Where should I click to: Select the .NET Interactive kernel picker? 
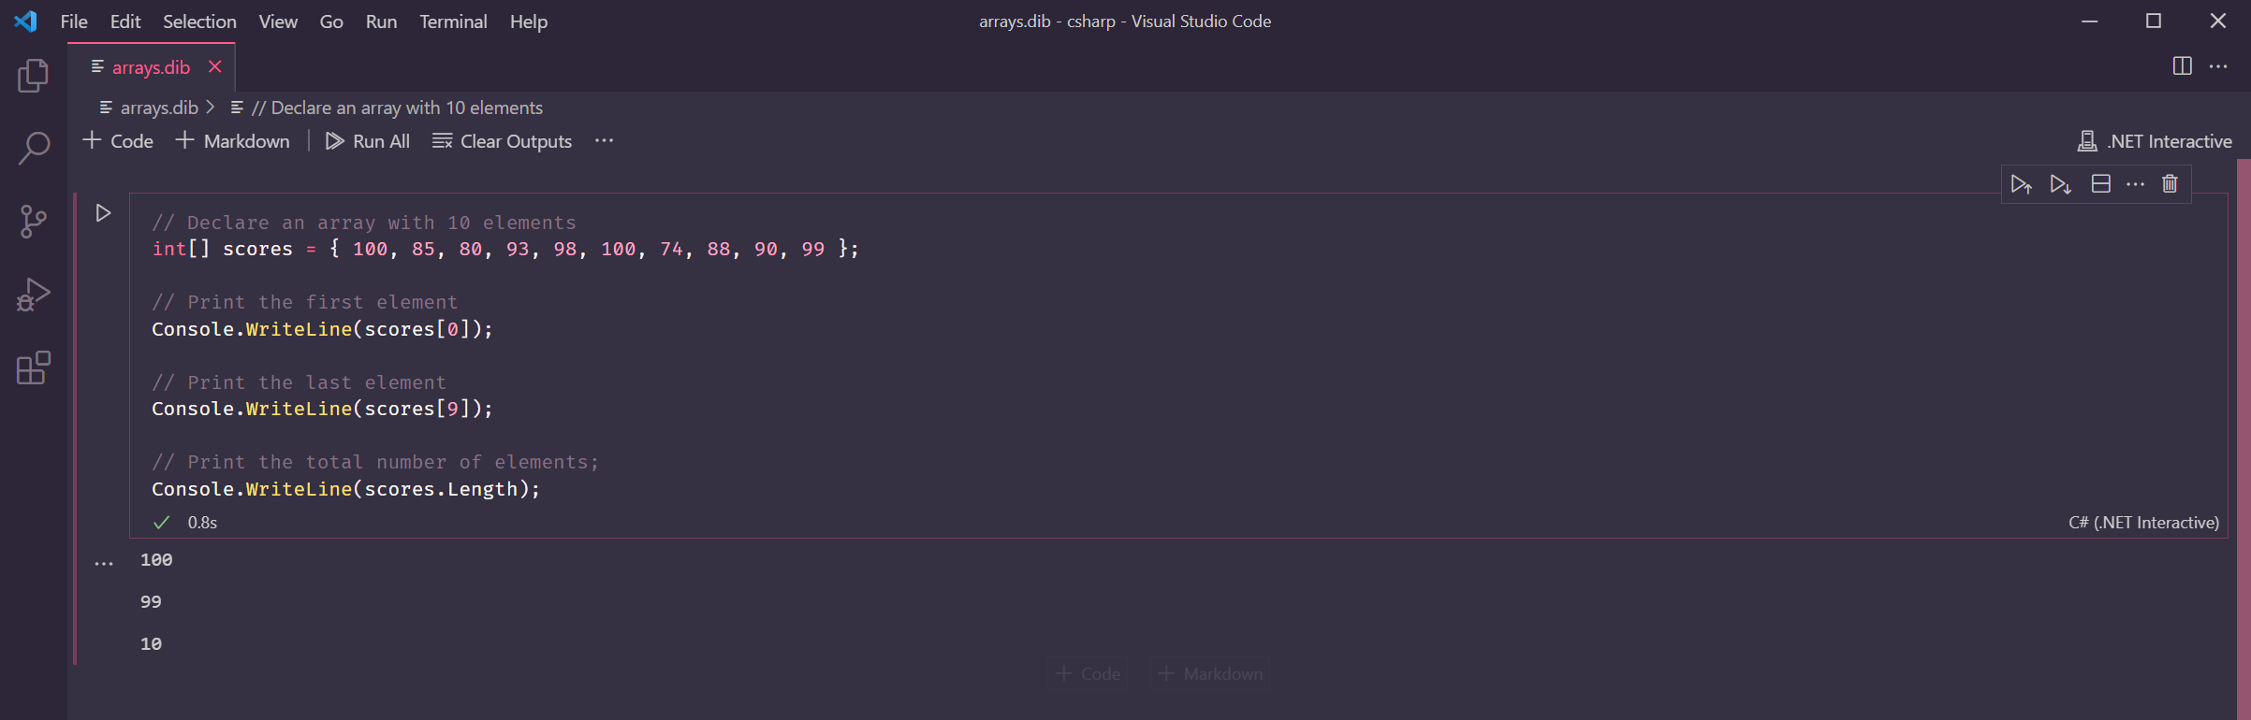point(2155,141)
